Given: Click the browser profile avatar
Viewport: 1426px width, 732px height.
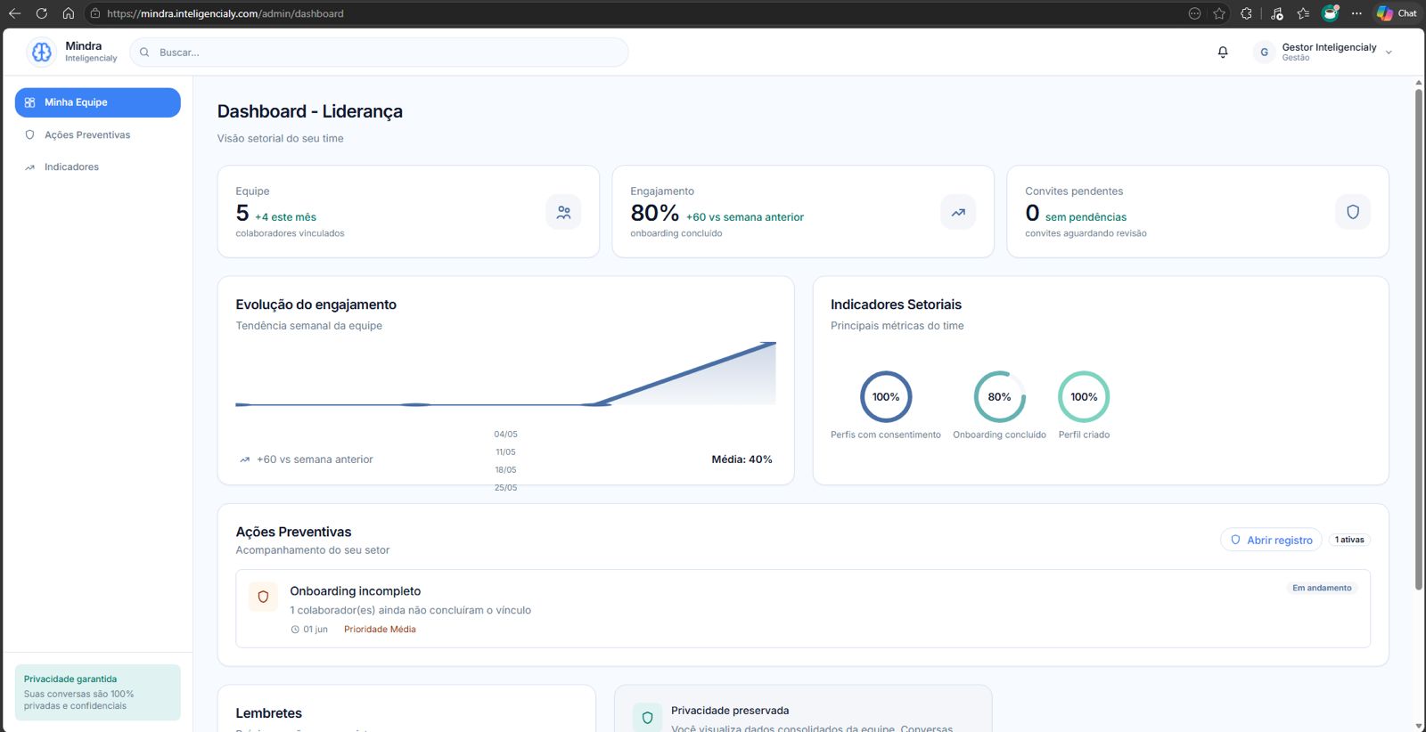Looking at the screenshot, I should click(x=1330, y=12).
